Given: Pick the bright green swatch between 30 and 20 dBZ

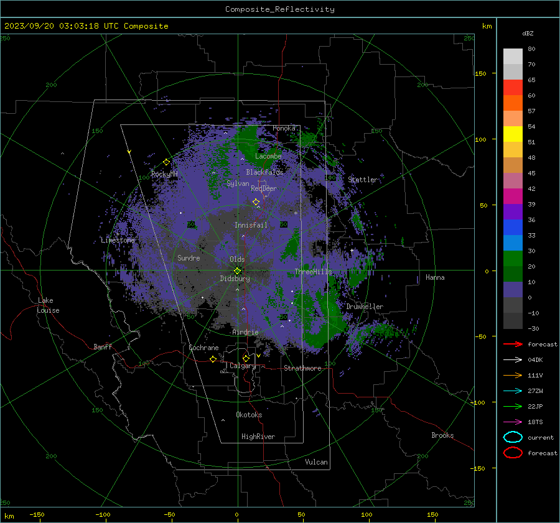Looking at the screenshot, I should (x=513, y=259).
